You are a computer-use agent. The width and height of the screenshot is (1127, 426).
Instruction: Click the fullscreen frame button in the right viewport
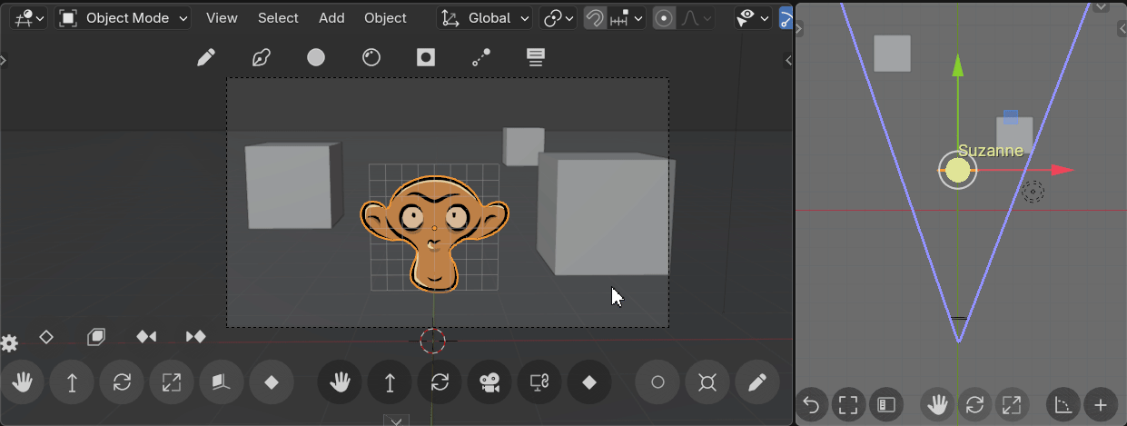[848, 405]
